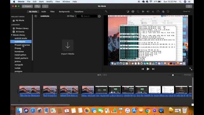Open Trash in the Dock

click(x=185, y=111)
